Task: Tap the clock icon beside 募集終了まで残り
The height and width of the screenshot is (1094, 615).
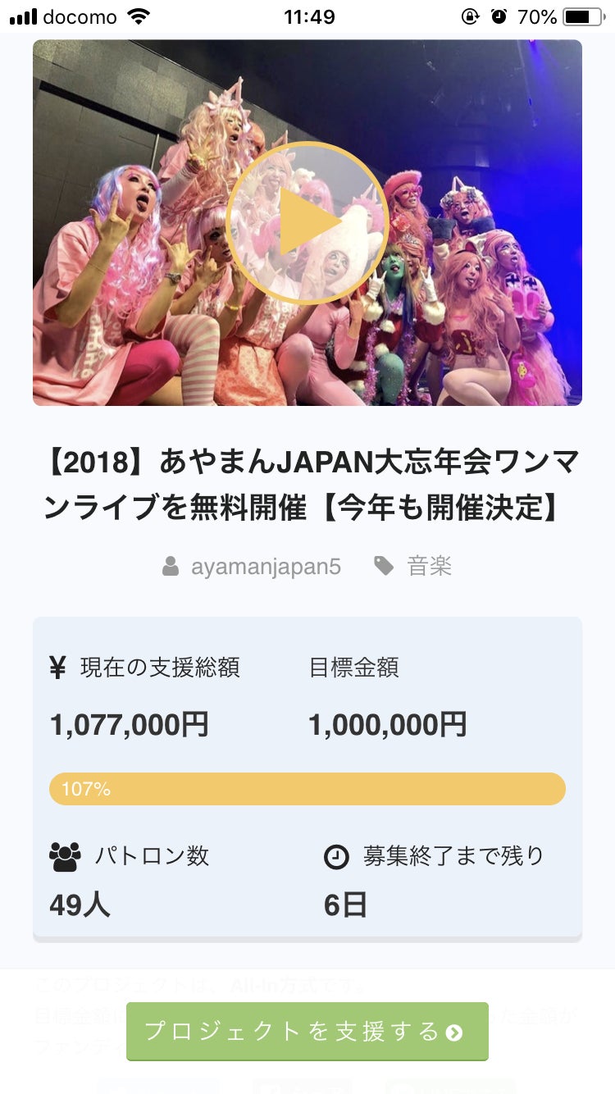Action: pos(336,857)
